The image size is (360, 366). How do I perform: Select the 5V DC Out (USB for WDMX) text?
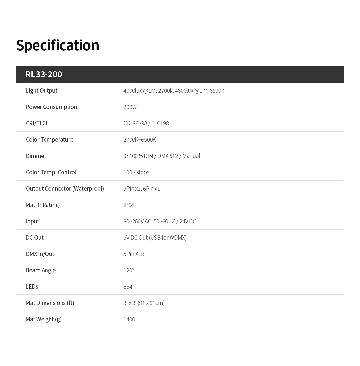click(155, 238)
